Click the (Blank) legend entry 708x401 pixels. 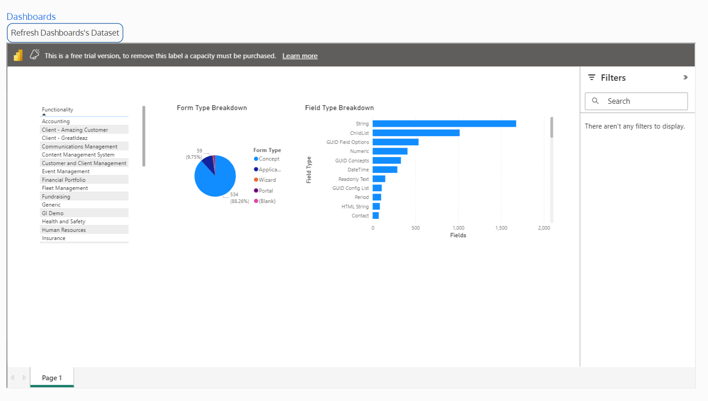[265, 201]
